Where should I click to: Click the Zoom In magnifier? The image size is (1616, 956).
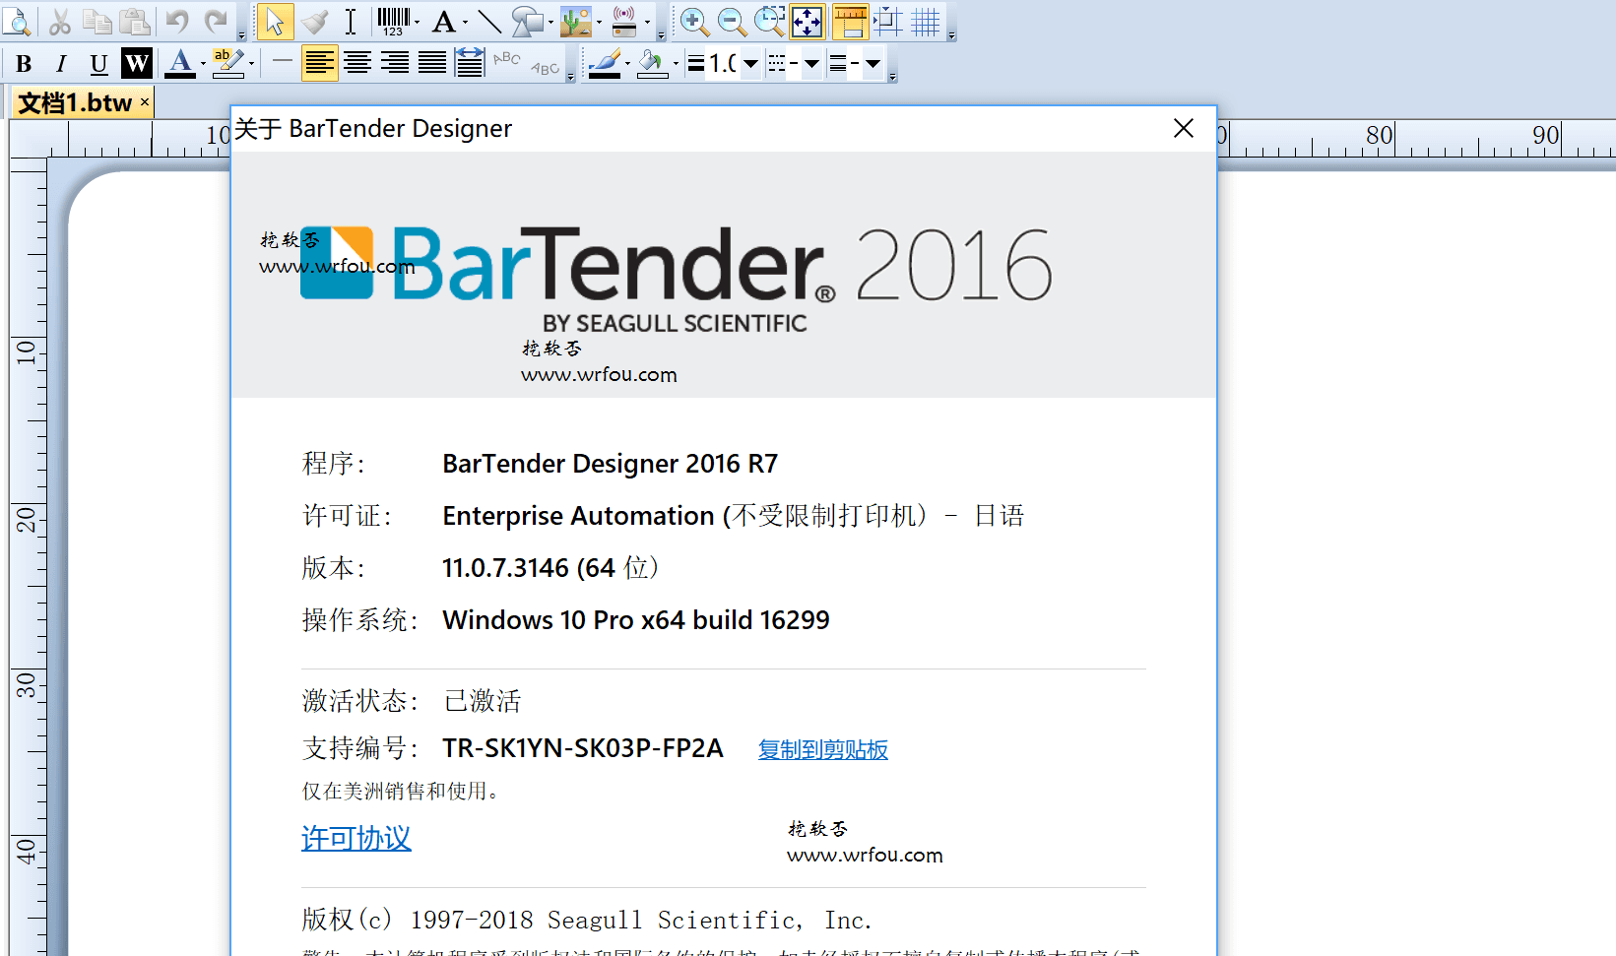(x=693, y=21)
